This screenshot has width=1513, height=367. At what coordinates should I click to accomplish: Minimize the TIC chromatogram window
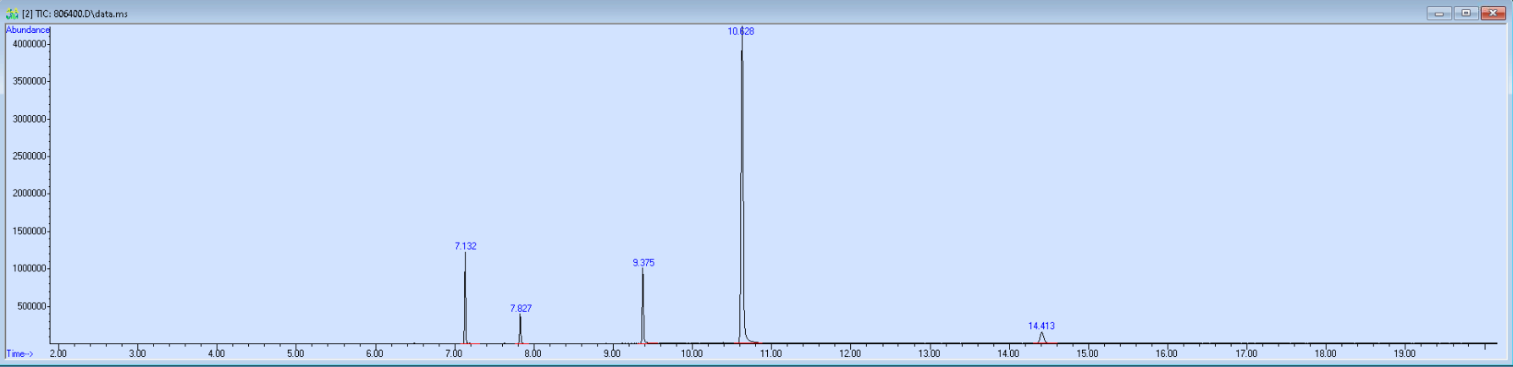[x=1438, y=14]
